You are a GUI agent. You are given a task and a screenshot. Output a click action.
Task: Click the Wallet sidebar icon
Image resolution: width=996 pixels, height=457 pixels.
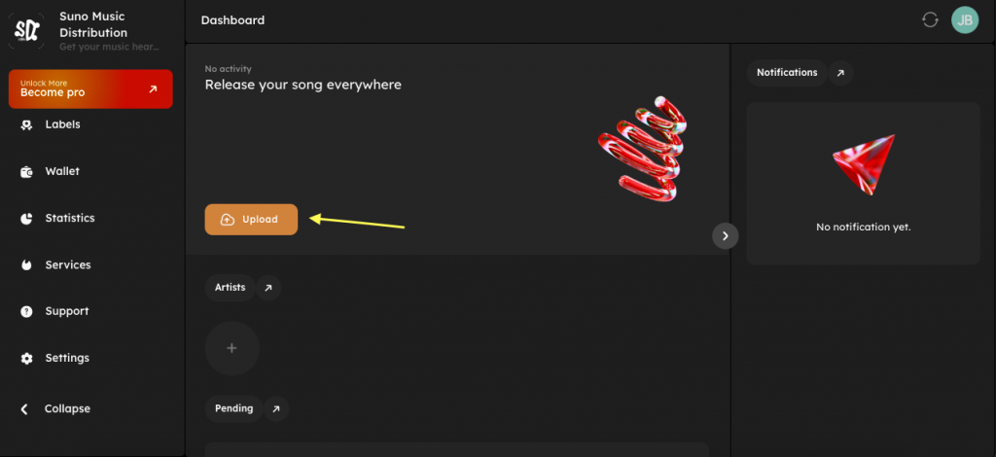[26, 172]
